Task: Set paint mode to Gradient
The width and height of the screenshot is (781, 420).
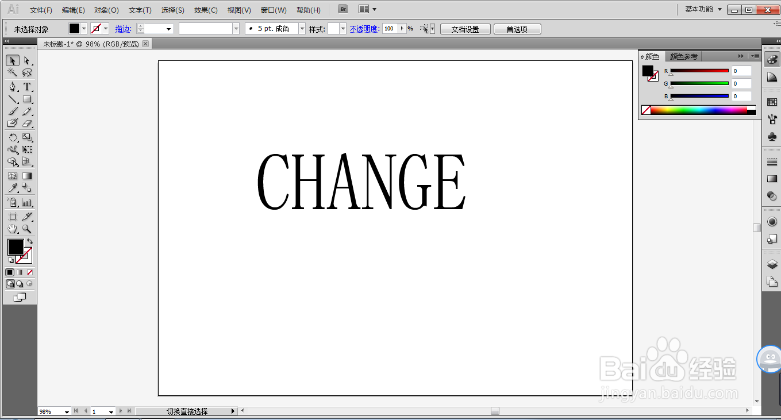Action: point(20,272)
